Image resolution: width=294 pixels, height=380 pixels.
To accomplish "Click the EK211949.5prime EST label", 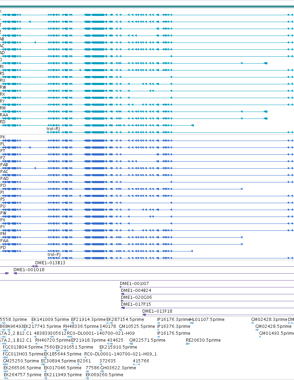I will 63,375.
